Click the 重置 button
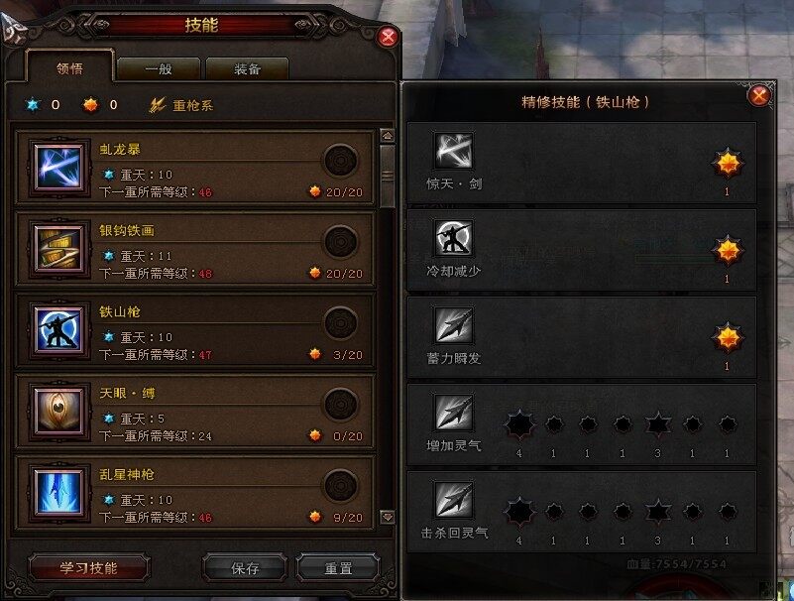Screen dimensions: 794x601 point(338,568)
